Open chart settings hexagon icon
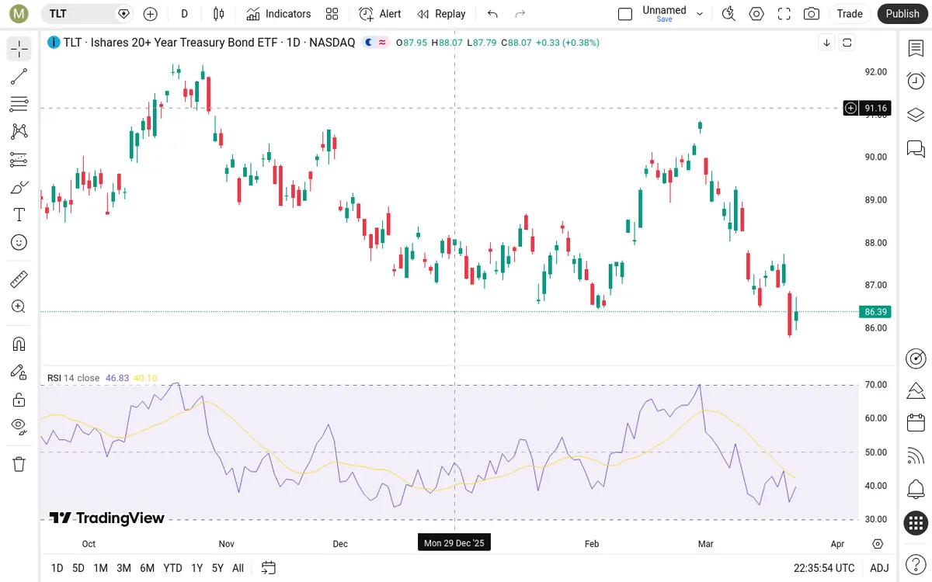The width and height of the screenshot is (932, 582). [756, 14]
